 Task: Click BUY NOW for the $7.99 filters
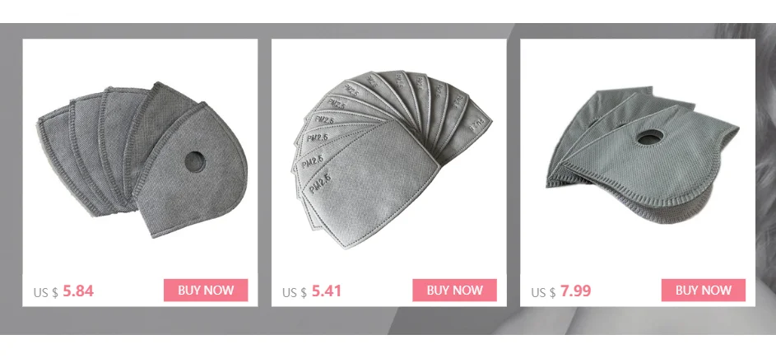pos(704,291)
